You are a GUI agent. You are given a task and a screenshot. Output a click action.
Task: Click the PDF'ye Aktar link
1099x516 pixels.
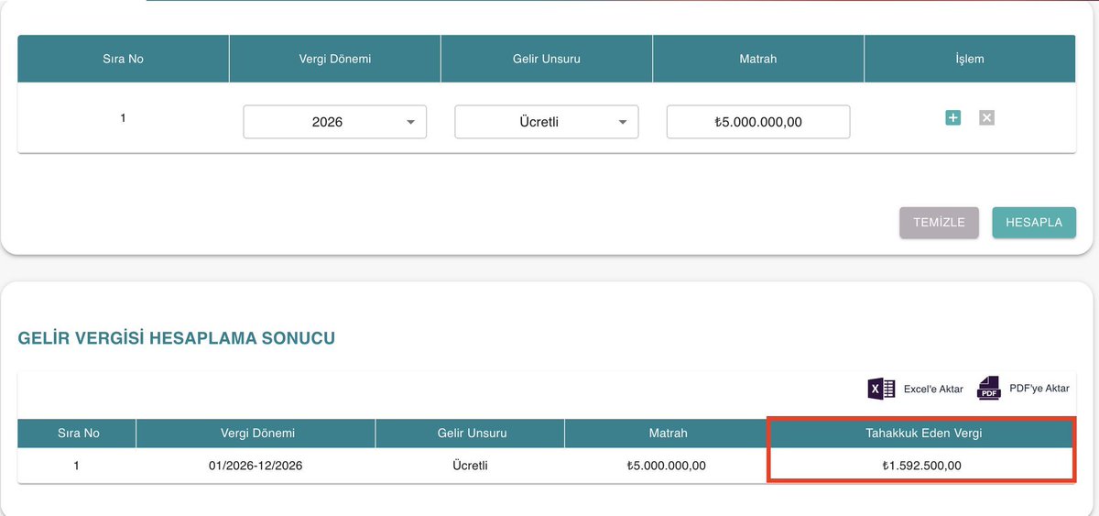tap(1039, 389)
